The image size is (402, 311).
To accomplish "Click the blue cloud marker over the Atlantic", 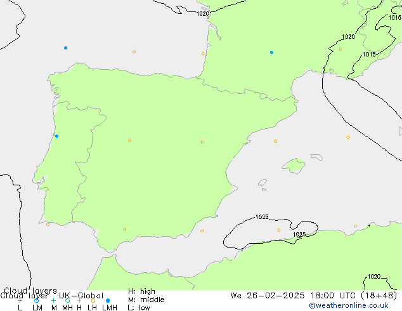I will 66,48.
